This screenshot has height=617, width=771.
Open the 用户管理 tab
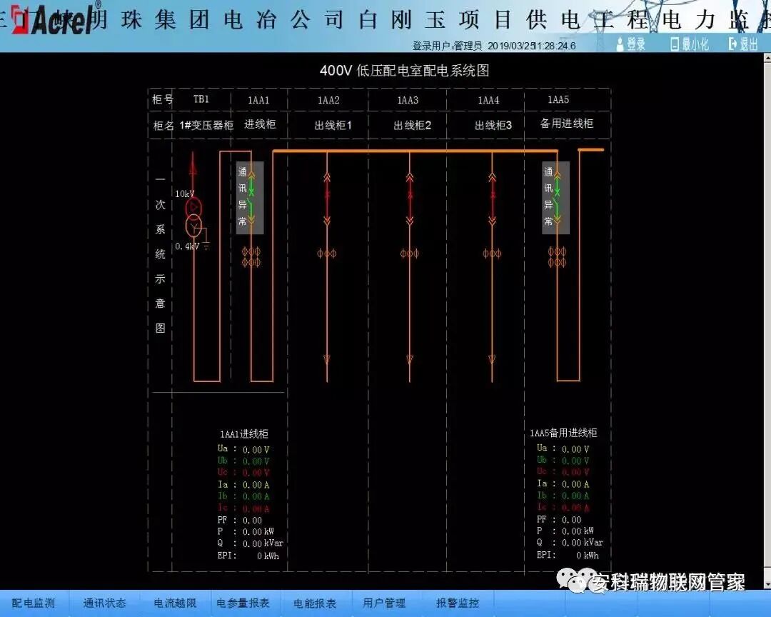pyautogui.click(x=384, y=603)
